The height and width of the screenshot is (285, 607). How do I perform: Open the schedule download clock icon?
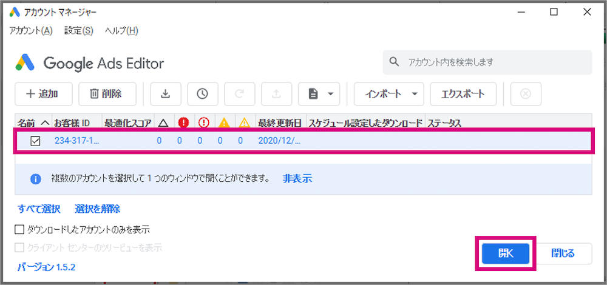[x=203, y=93]
